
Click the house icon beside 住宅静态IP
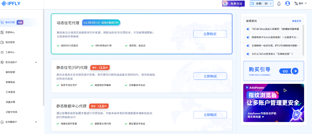point(2,122)
